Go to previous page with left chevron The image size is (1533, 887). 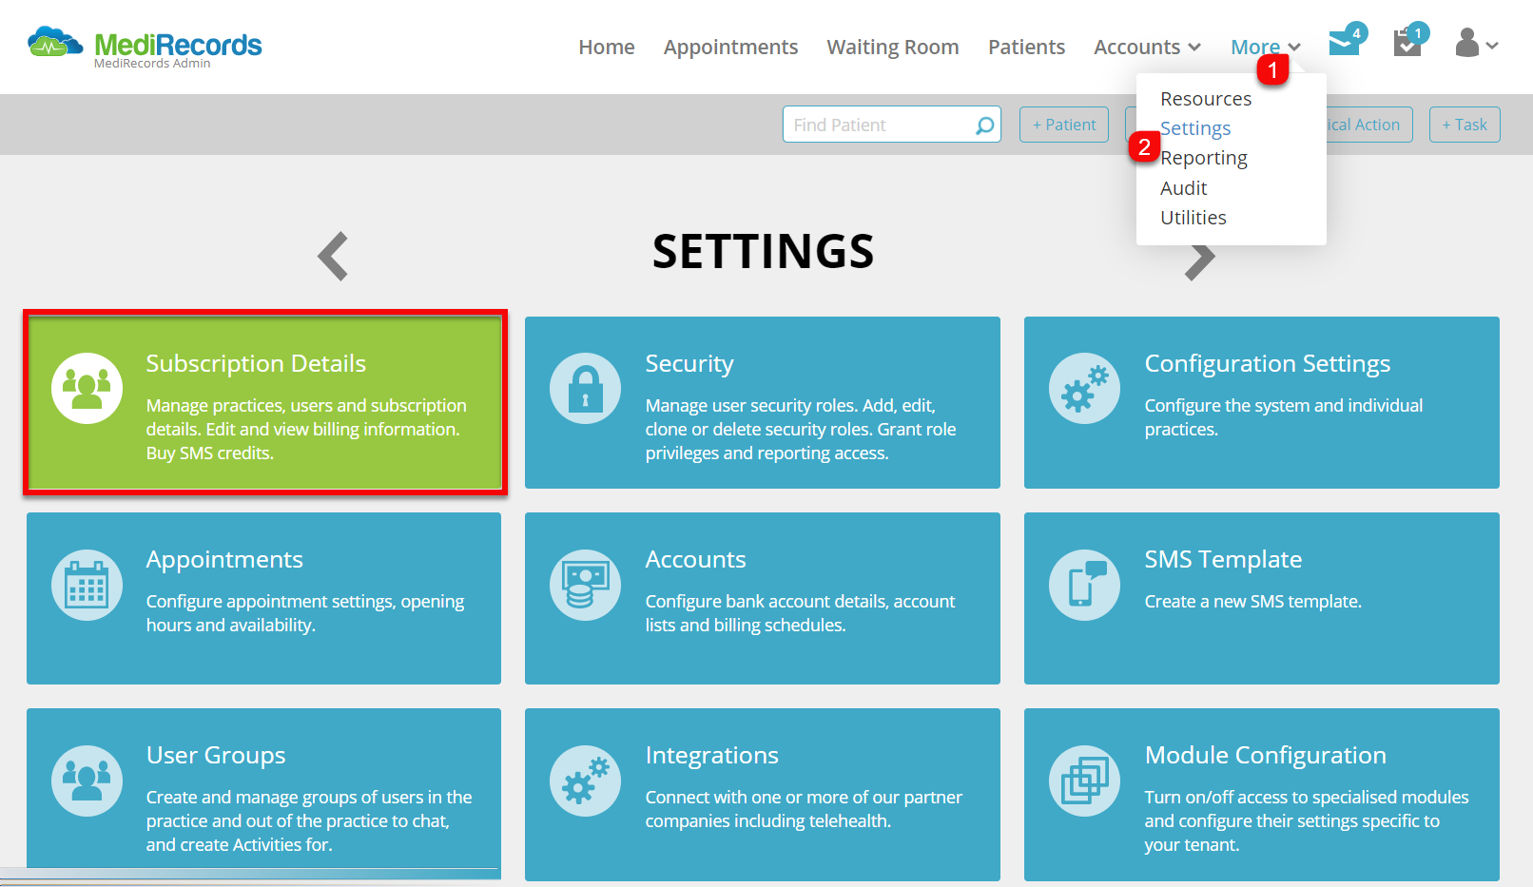click(333, 256)
